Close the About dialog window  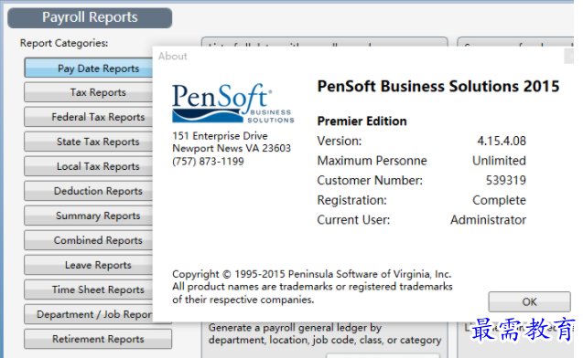569,57
